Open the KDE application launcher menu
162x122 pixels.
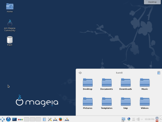(x=3, y=119)
